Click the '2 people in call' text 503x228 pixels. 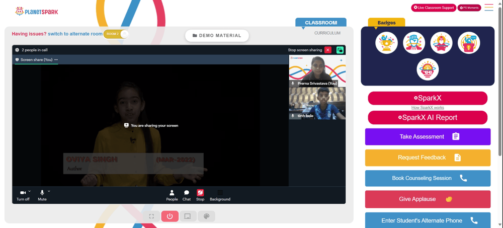35,50
